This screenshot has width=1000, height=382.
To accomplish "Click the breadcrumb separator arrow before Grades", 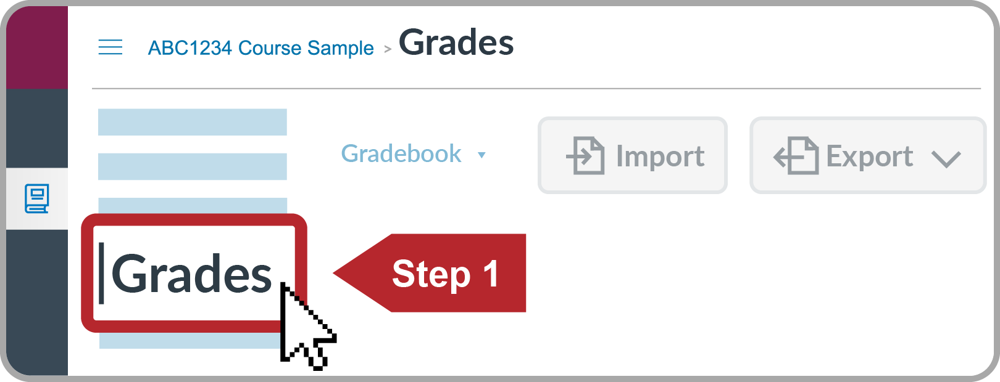I will [388, 49].
